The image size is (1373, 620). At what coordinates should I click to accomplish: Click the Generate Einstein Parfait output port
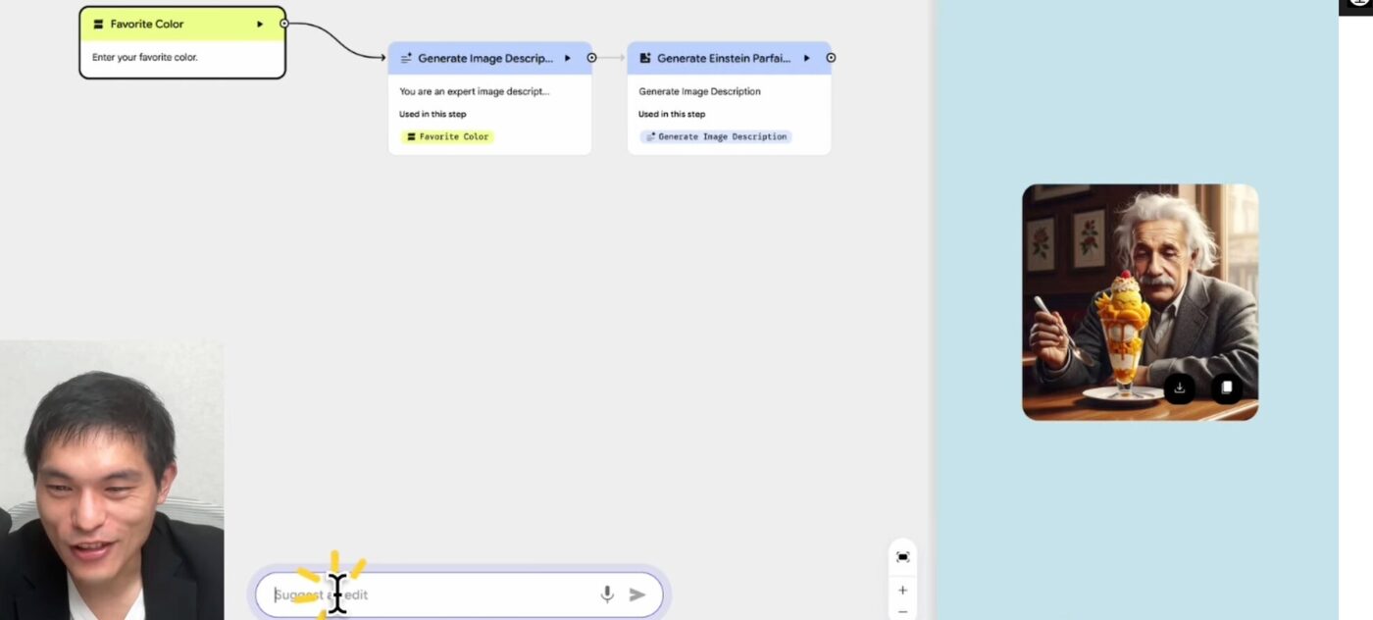point(831,58)
